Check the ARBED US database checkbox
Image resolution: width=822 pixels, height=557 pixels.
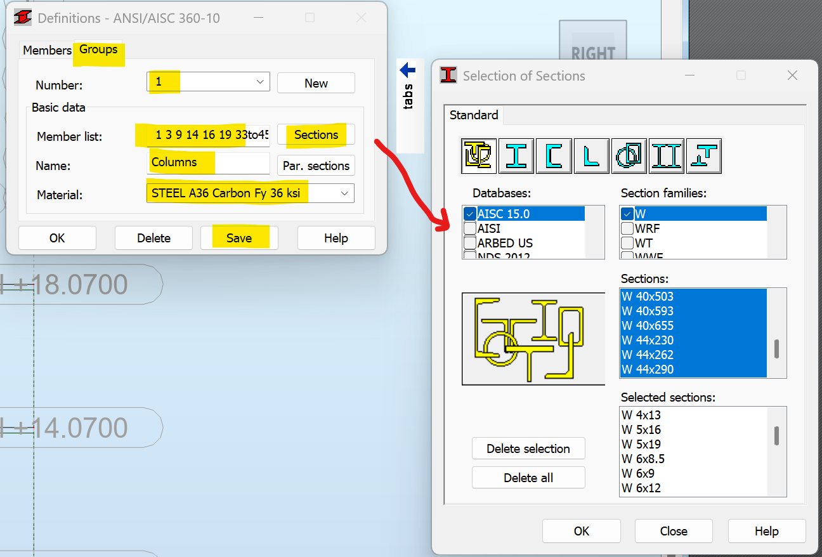pyautogui.click(x=470, y=243)
